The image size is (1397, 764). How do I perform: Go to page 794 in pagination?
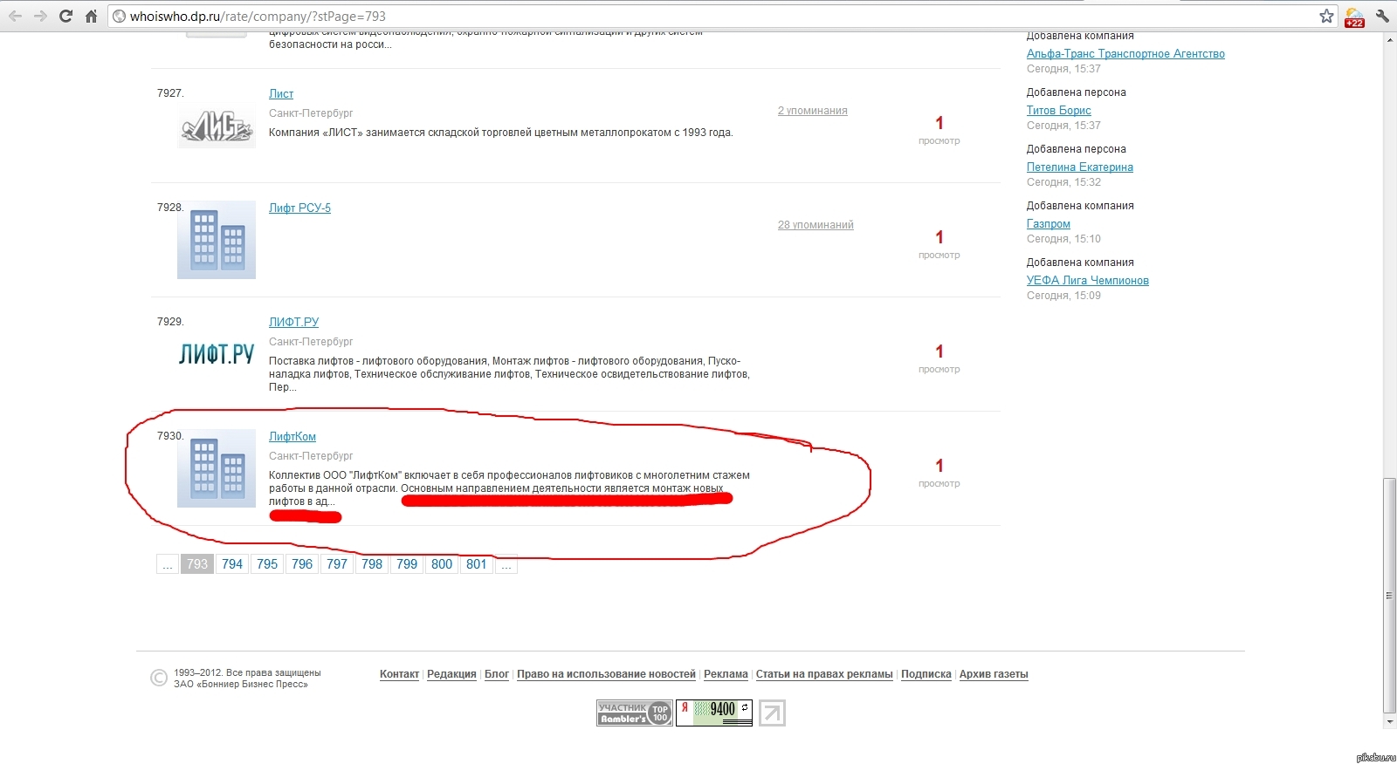[232, 564]
